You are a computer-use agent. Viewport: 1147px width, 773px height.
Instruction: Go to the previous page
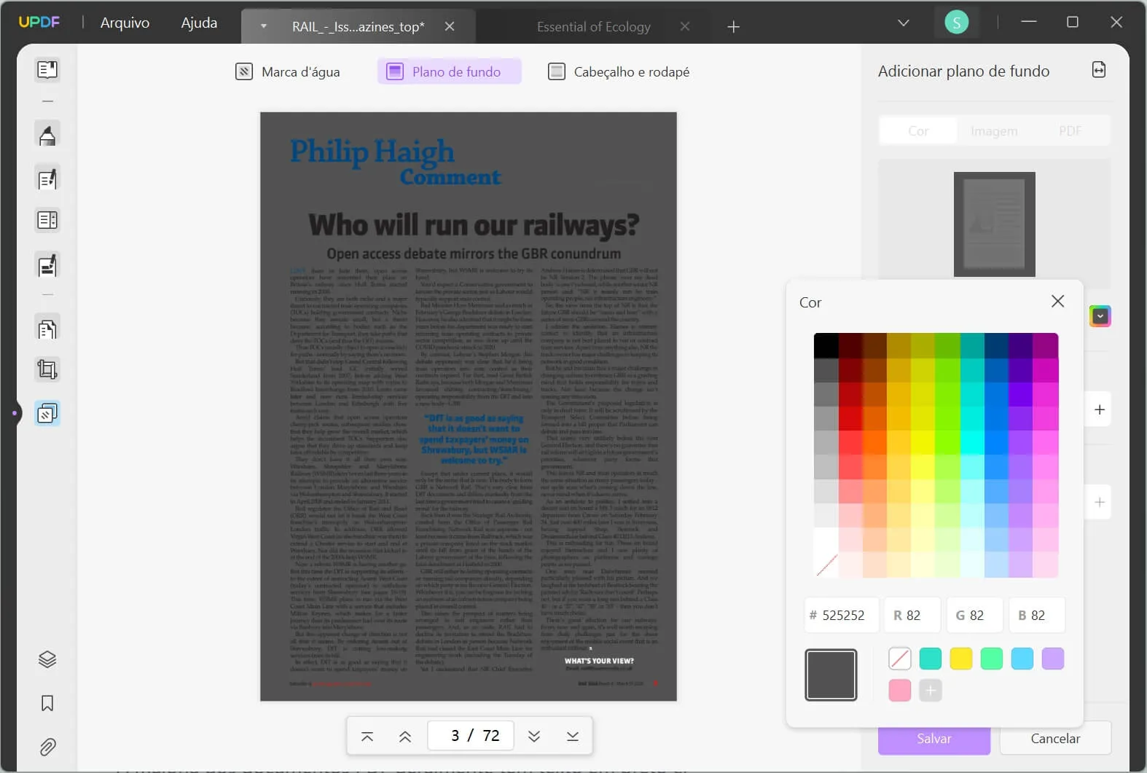405,736
